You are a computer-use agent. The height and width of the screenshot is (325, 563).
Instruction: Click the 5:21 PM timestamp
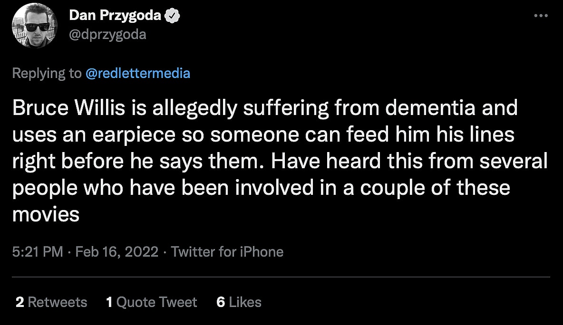click(38, 251)
